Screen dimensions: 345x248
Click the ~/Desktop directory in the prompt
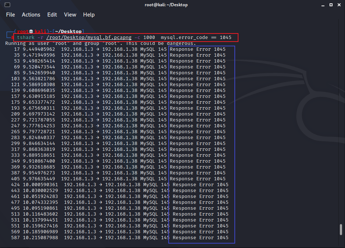(70, 32)
